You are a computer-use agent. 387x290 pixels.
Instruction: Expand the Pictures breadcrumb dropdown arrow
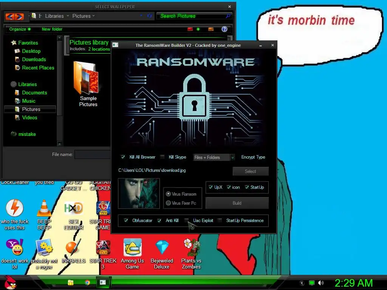click(x=93, y=16)
